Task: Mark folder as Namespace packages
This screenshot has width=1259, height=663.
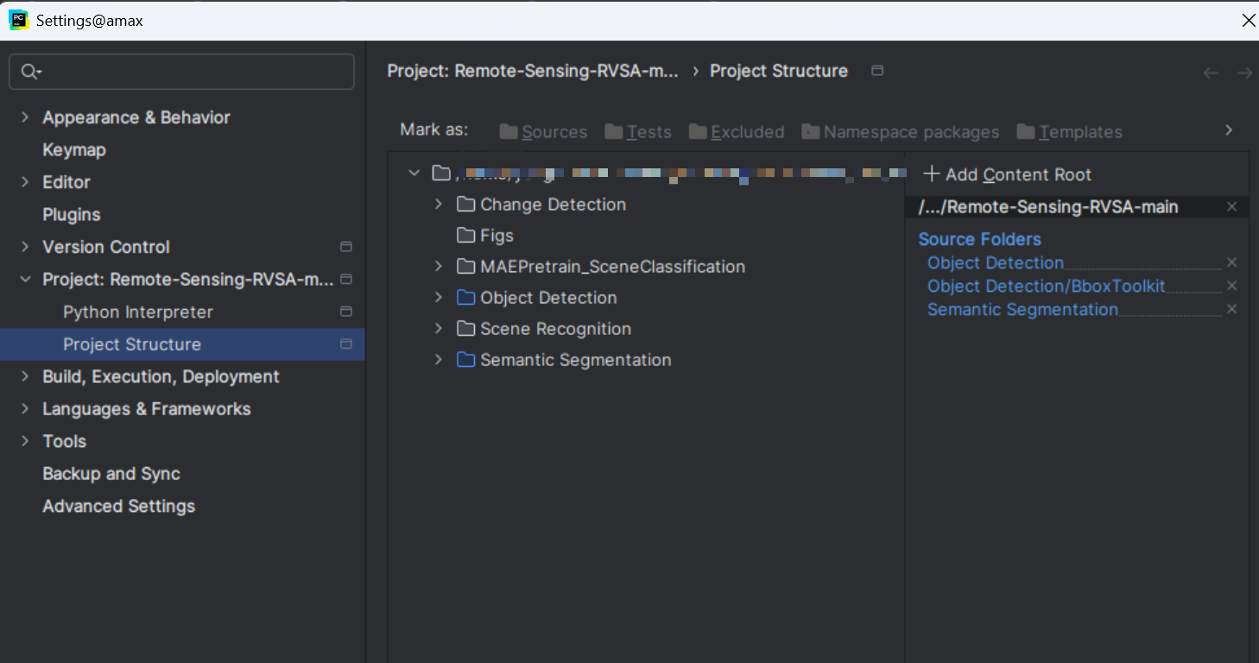Action: (901, 132)
